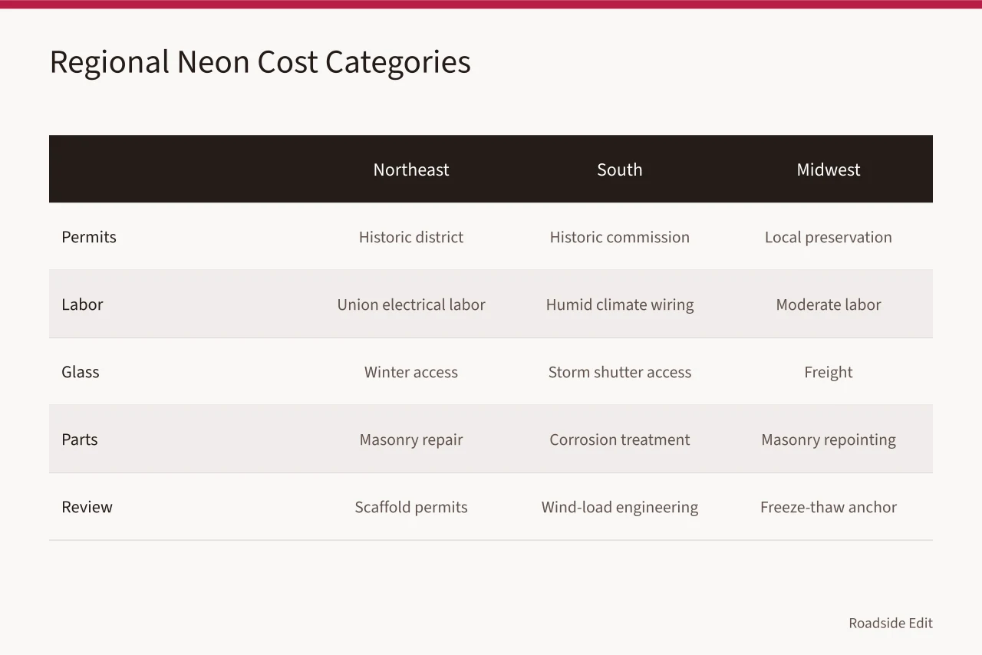
Task: Select the Northeast column header
Action: tap(411, 170)
